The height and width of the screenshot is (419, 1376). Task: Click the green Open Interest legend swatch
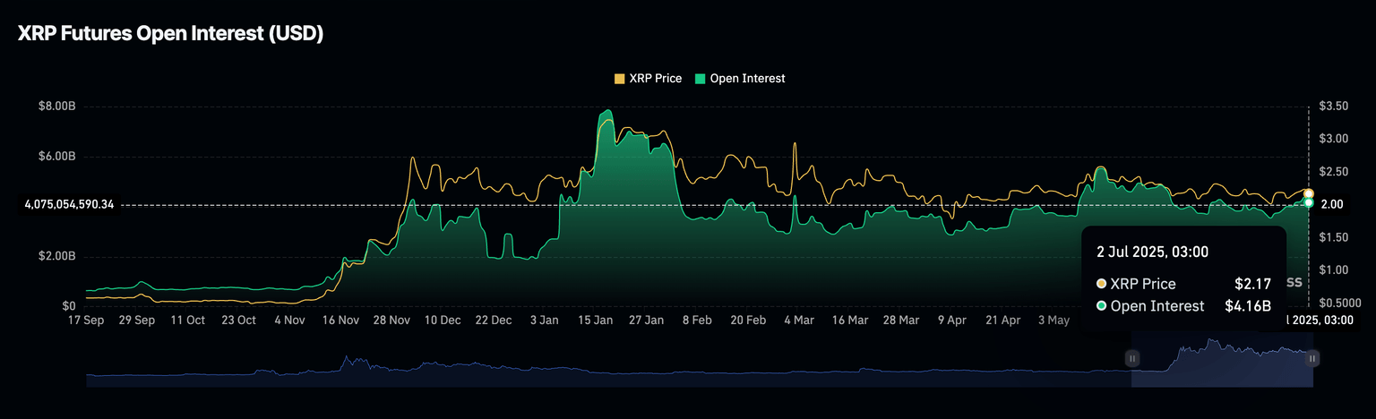(x=700, y=79)
